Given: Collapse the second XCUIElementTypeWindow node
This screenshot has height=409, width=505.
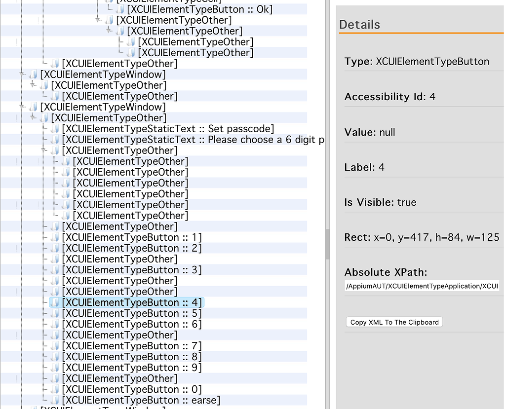Looking at the screenshot, I should pyautogui.click(x=21, y=107).
